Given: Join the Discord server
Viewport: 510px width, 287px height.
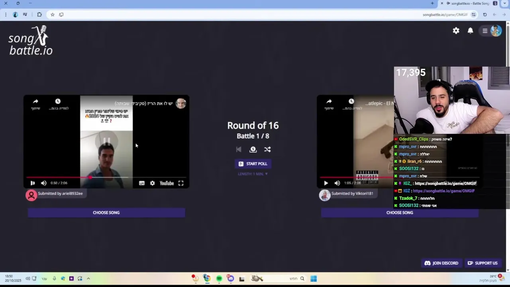Looking at the screenshot, I should [x=441, y=263].
